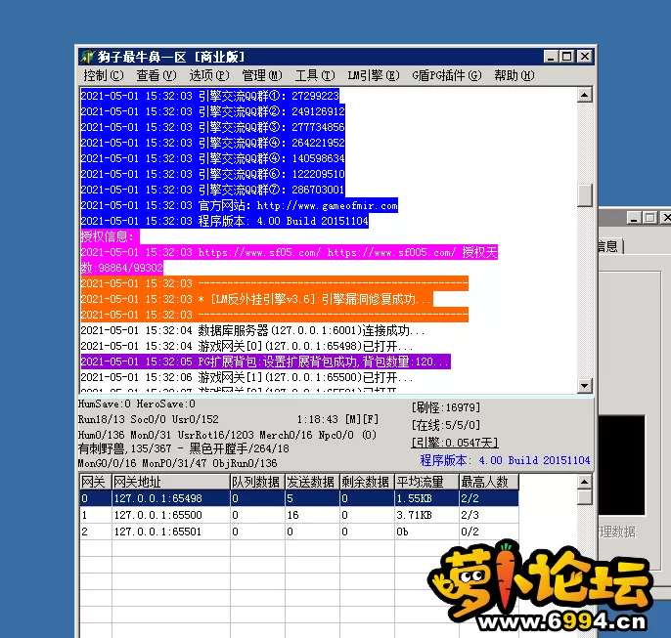Click the log pane scrollbar thumb

pos(584,195)
